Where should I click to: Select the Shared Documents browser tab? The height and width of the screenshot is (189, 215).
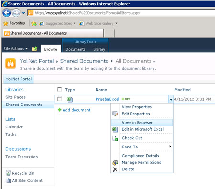[54, 33]
